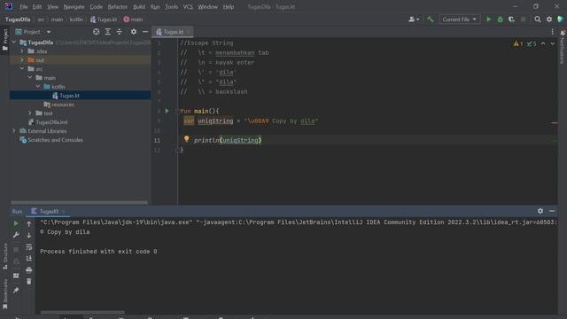567x319 pixels.
Task: Expand External Libraries node
Action: coord(14,131)
